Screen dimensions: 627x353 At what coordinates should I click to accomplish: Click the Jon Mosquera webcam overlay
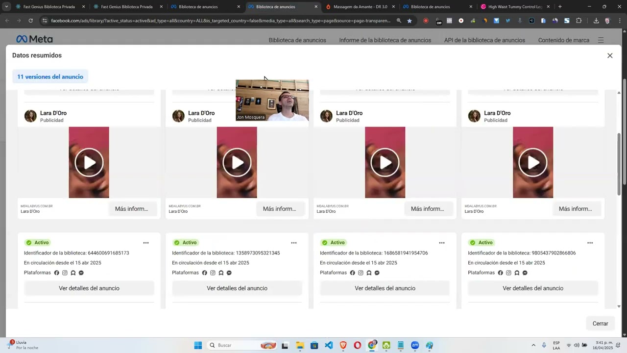pyautogui.click(x=272, y=101)
